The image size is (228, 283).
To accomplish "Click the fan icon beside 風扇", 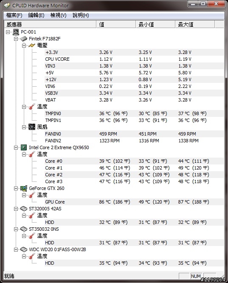I will coord(32,127).
